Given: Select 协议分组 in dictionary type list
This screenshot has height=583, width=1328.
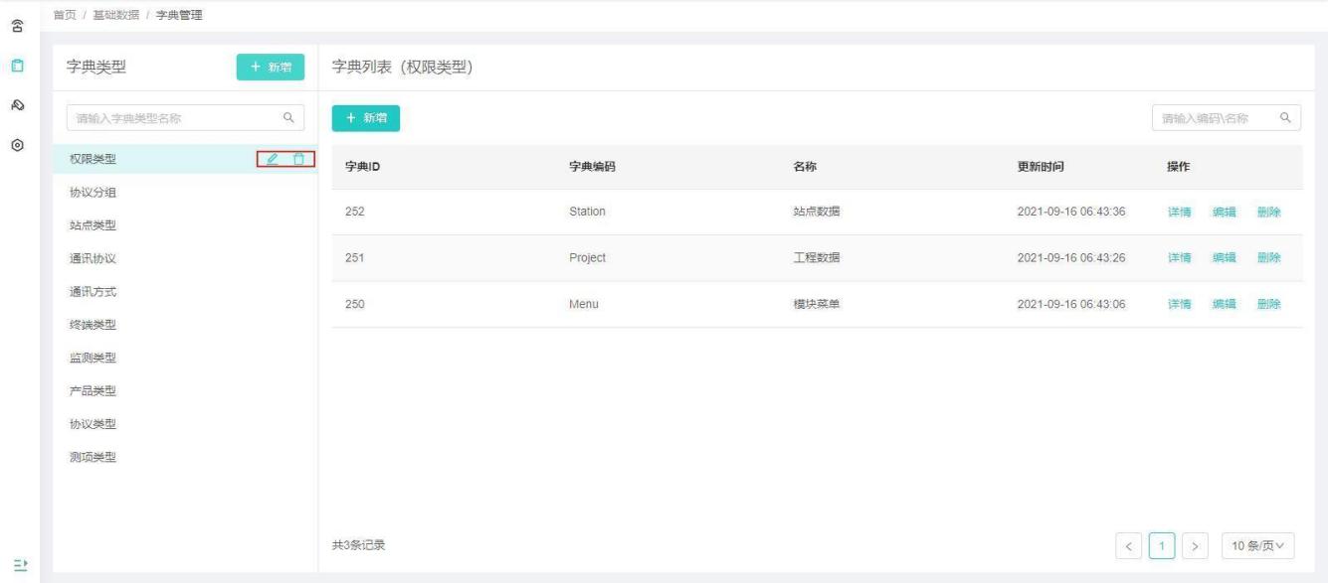Looking at the screenshot, I should [x=93, y=193].
